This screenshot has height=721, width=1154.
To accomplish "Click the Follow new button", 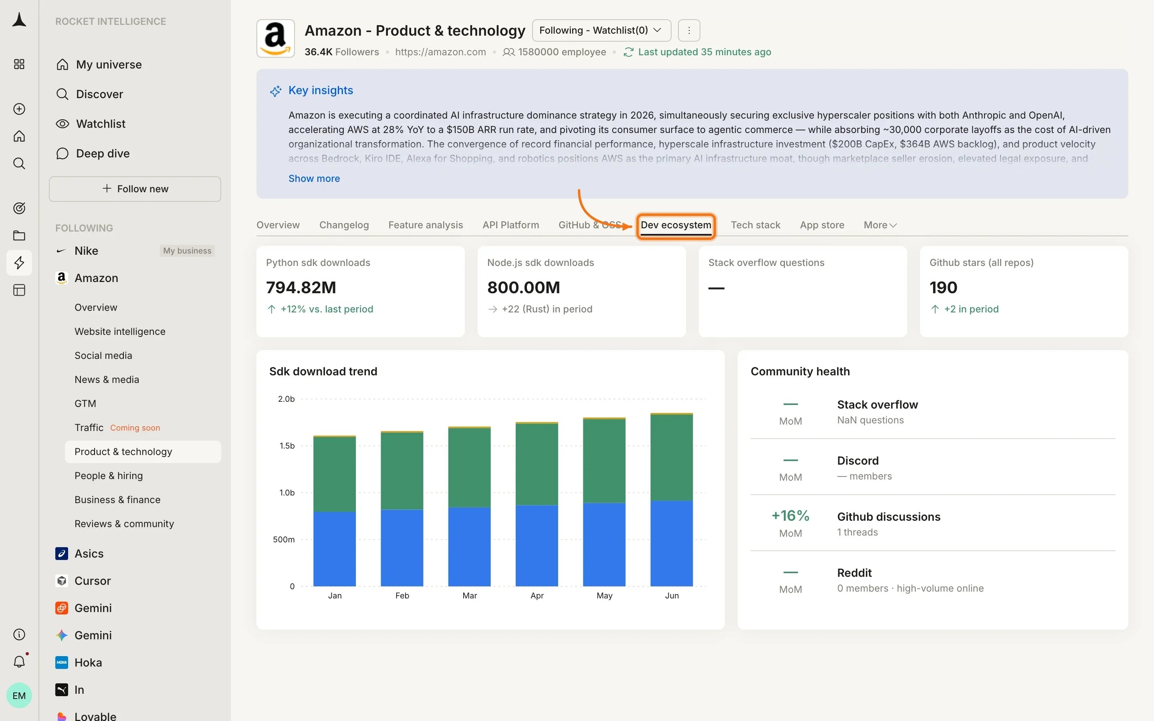I will tap(135, 189).
